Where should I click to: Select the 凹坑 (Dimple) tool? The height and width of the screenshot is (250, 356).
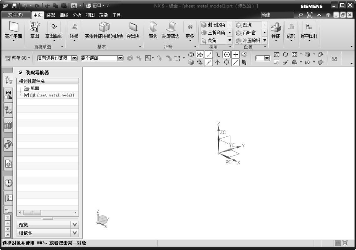244,25
